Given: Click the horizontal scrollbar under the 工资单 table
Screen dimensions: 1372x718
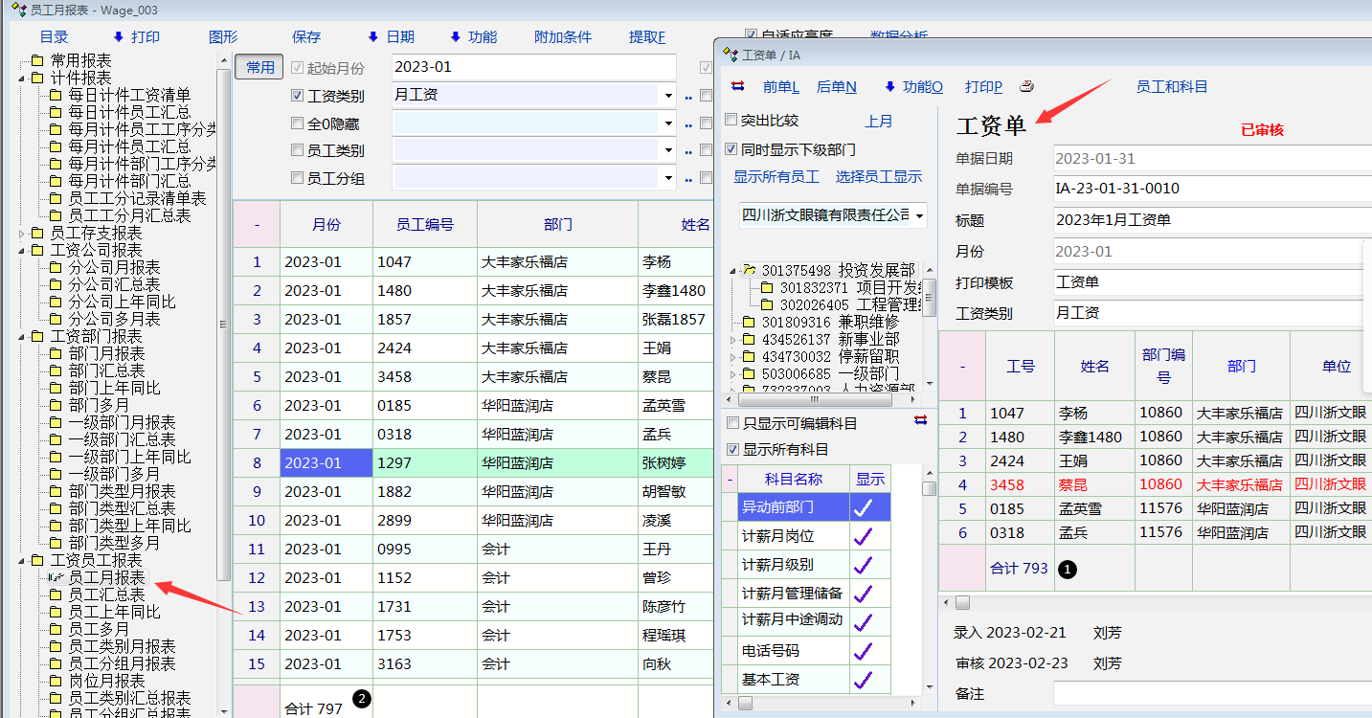Looking at the screenshot, I should [1149, 603].
